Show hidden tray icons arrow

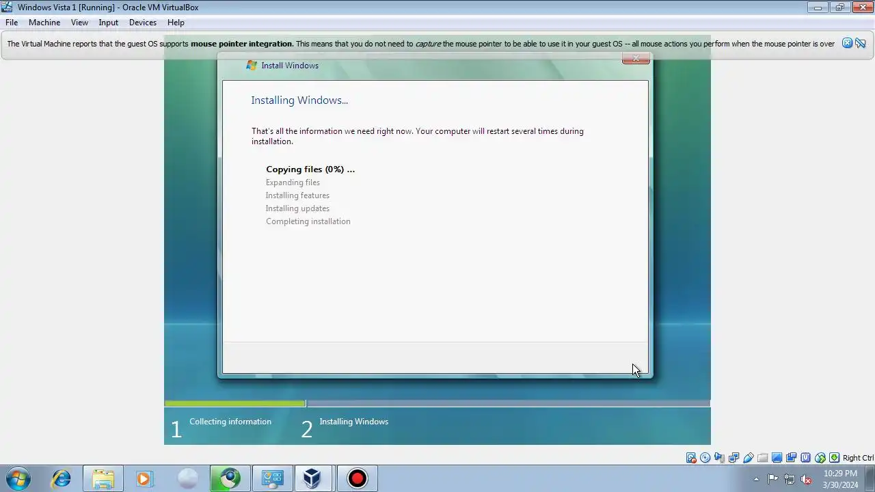[756, 479]
